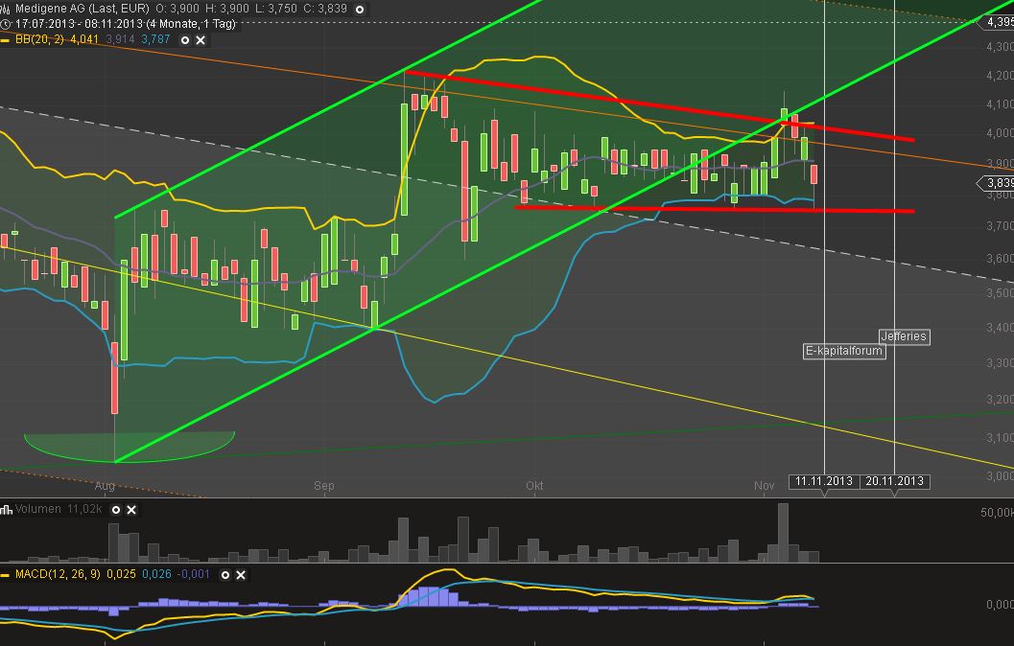Click the Nov month label on time axis
The image size is (1014, 646).
click(x=764, y=486)
